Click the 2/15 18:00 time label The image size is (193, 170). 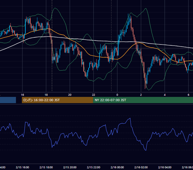coord(46,167)
